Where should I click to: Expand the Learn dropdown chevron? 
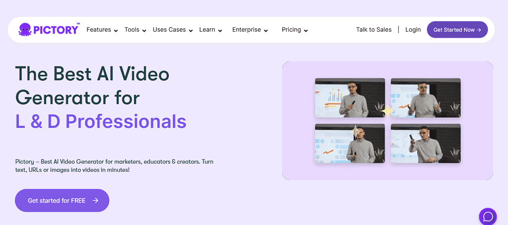220,31
